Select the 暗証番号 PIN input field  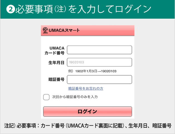pos(99,80)
